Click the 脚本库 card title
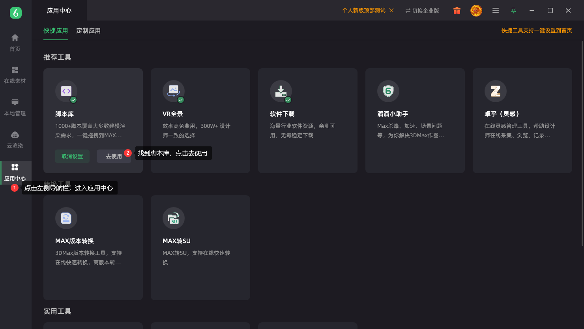Screen dimensions: 584x329 pos(64,114)
